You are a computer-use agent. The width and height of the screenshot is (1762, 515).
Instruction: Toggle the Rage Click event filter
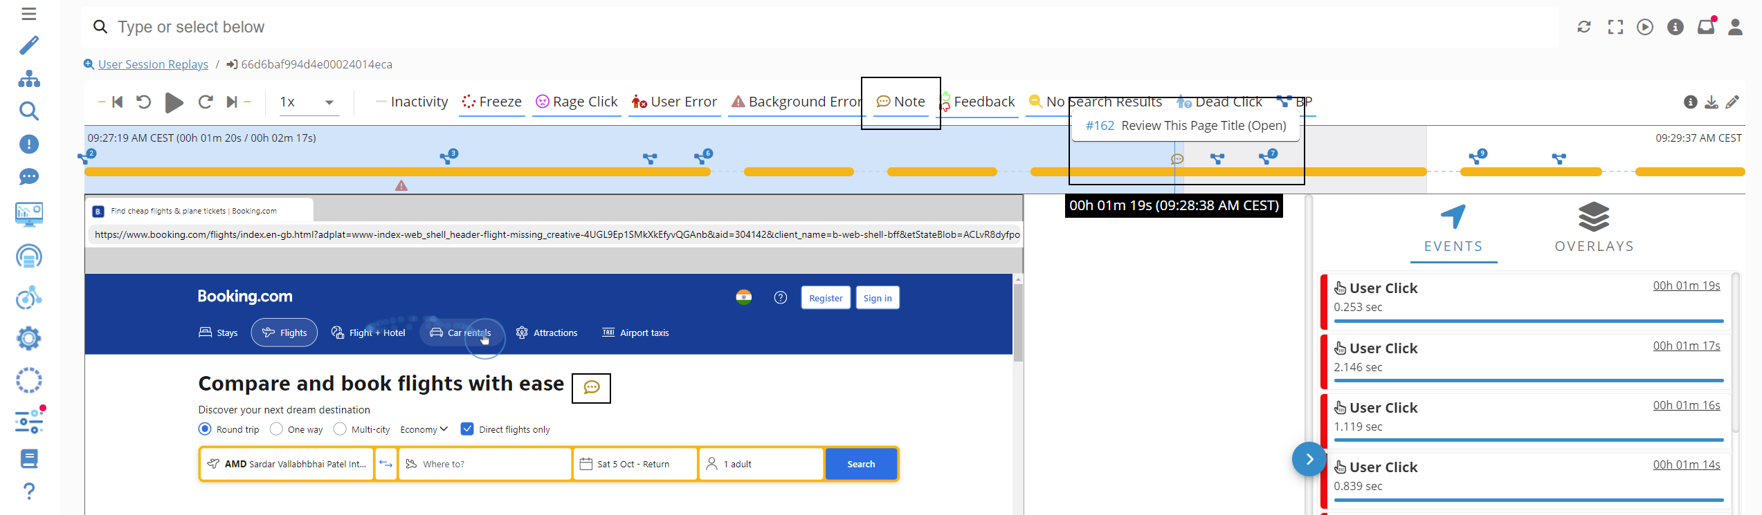pyautogui.click(x=576, y=102)
